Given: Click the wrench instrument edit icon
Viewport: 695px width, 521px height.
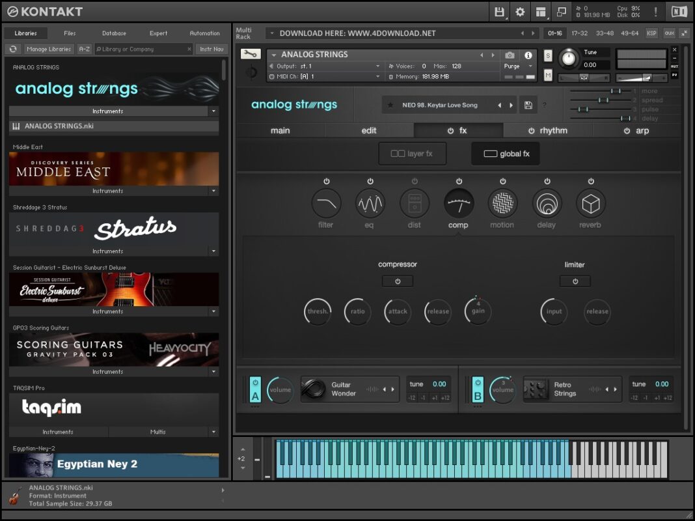Looking at the screenshot, I should click(251, 55).
